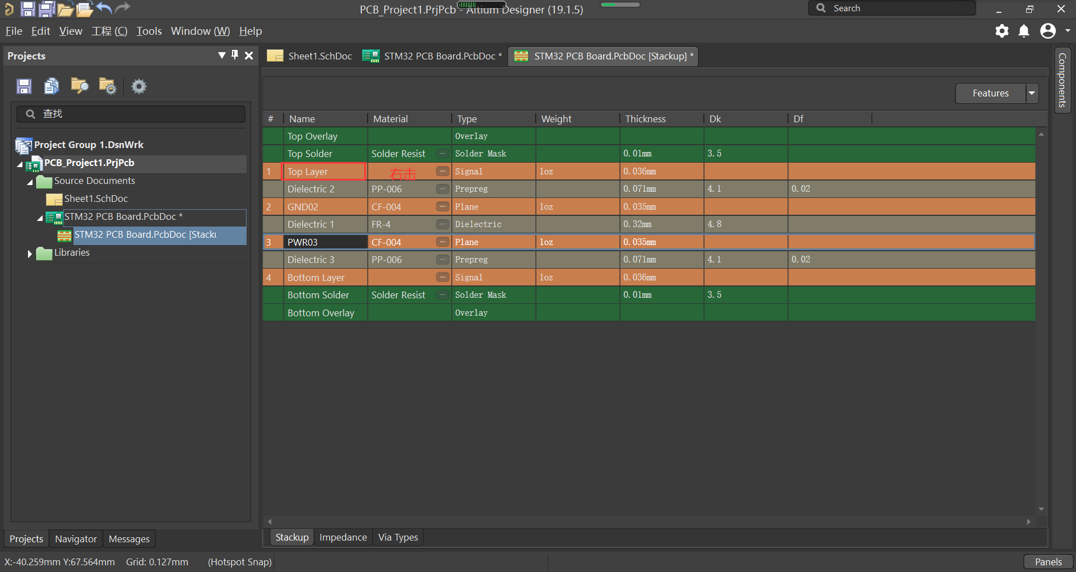Open the Features dropdown arrow
This screenshot has width=1076, height=572.
tap(1032, 93)
